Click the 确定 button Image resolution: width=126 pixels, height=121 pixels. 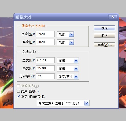tap(105, 28)
